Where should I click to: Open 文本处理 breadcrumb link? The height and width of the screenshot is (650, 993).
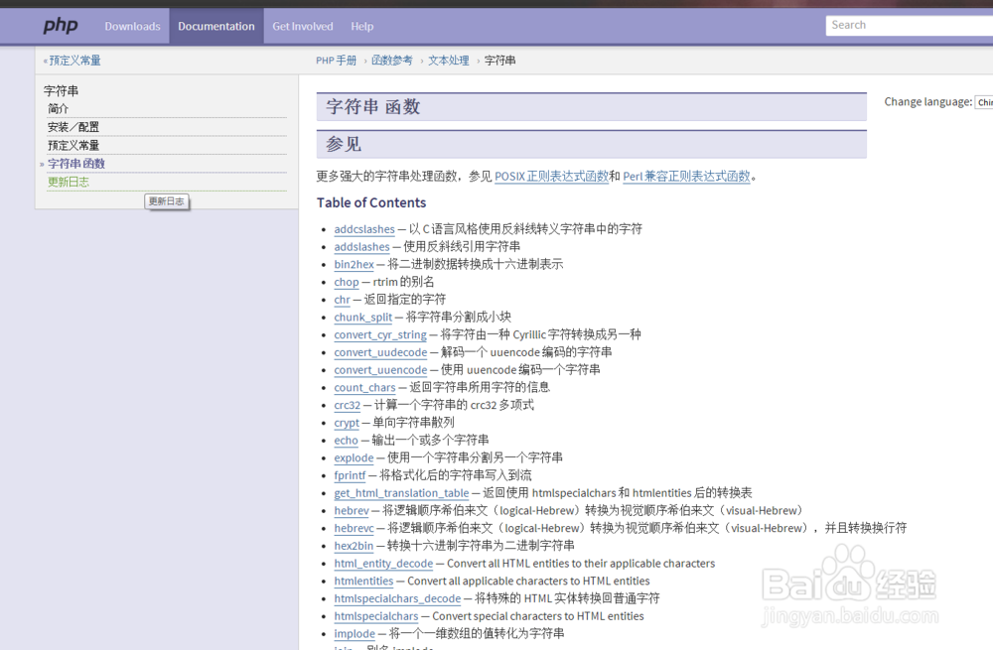[x=449, y=61]
